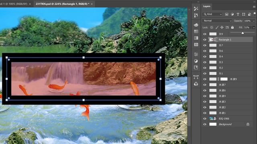This screenshot has height=144, width=257.
Task: Close the 231TKN.psd document tab
Action: click(x=92, y=4)
